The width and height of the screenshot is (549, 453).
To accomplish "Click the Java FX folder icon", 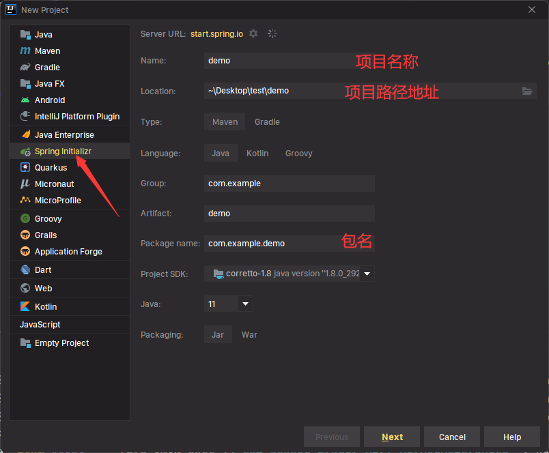I will (x=25, y=84).
